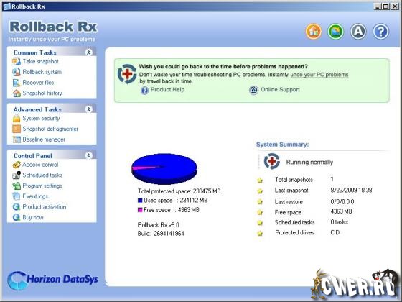Click the rescue icon in the green banner

tap(127, 74)
